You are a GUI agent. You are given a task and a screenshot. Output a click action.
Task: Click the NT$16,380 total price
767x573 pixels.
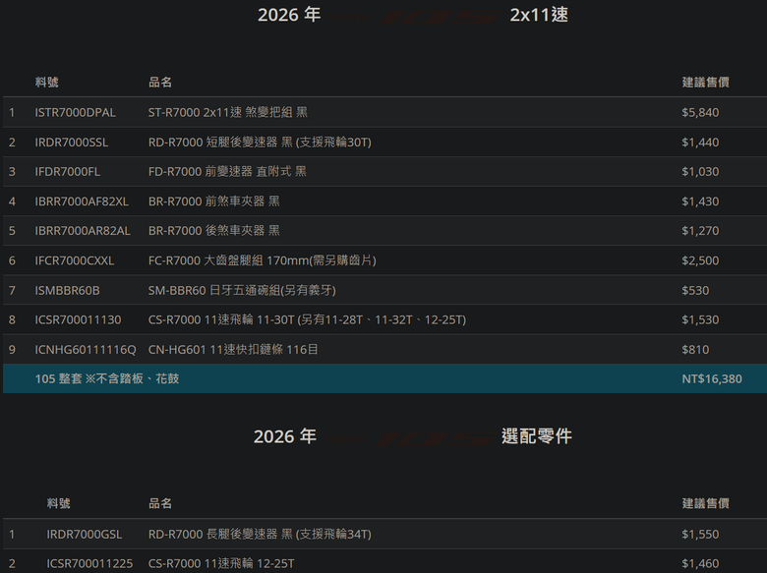(712, 379)
